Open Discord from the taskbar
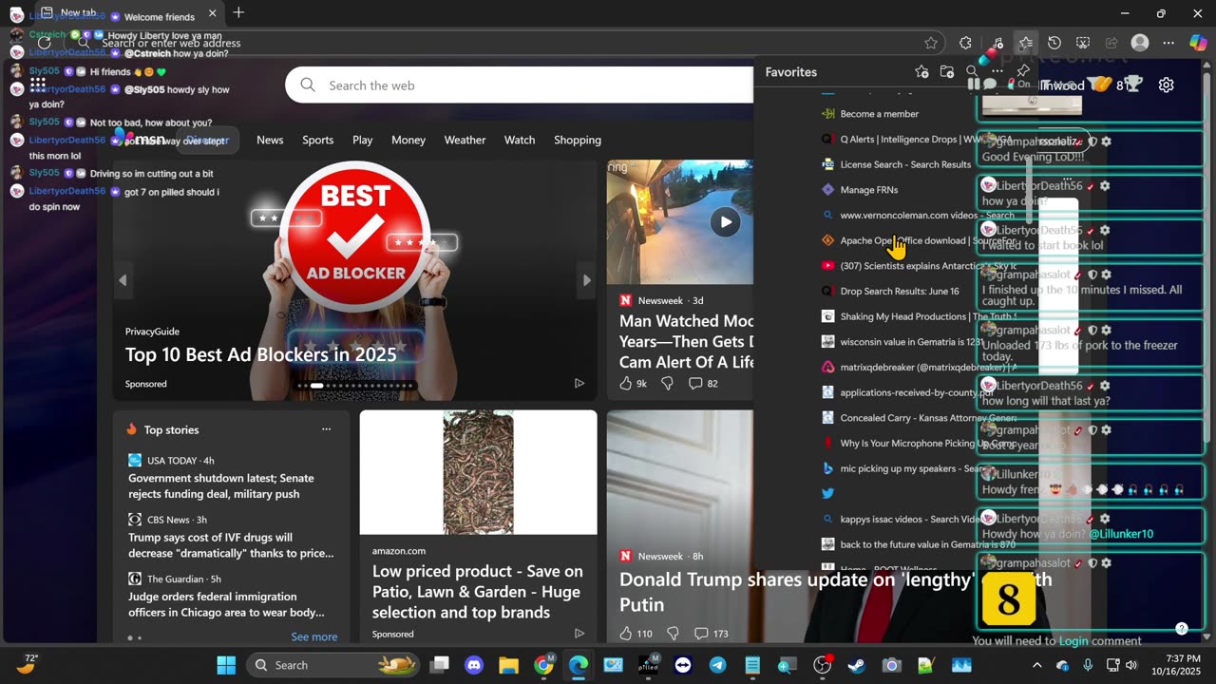This screenshot has width=1216, height=684. (475, 665)
